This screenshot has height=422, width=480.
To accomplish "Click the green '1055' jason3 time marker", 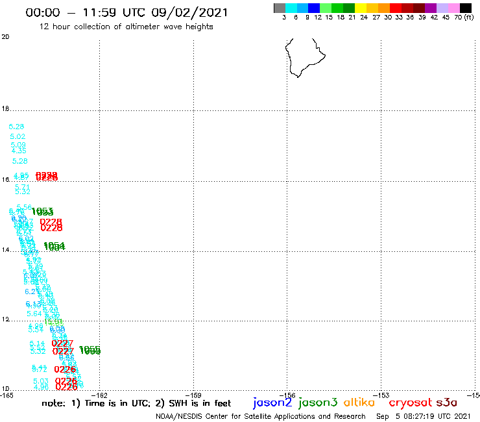I will click(90, 351).
